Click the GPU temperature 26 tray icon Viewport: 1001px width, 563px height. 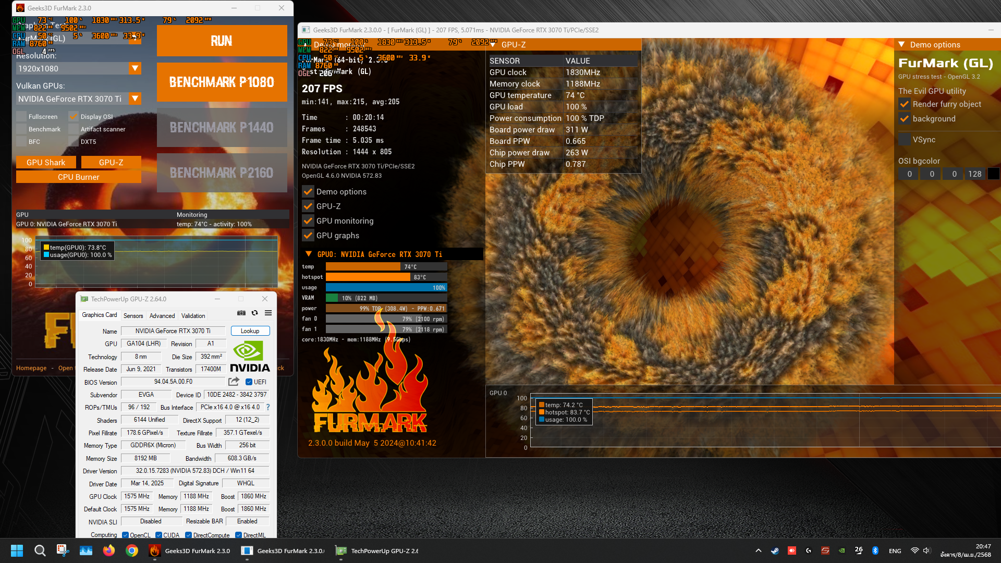858,550
